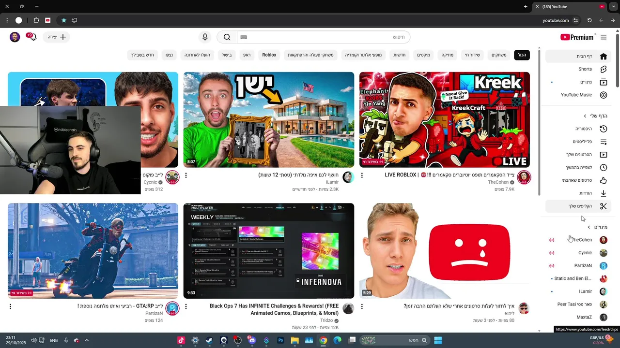Select the 'שידור חי' filter chip
Image resolution: width=620 pixels, height=348 pixels.
[472, 55]
